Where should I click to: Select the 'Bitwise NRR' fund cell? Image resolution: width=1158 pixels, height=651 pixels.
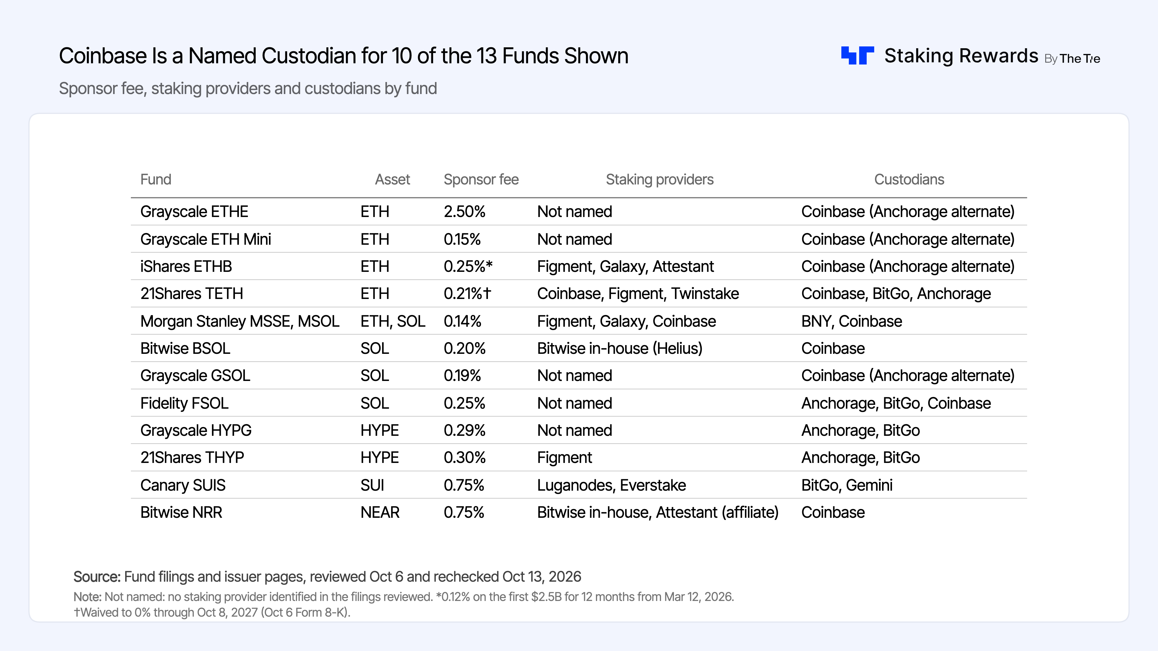pos(181,512)
